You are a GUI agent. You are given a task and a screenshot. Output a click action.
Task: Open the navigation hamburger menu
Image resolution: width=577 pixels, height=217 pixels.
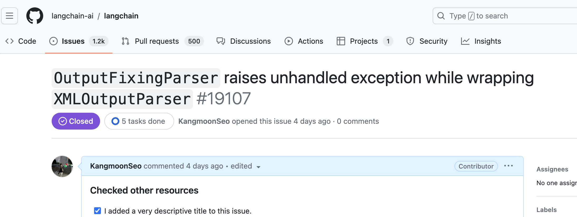[9, 16]
